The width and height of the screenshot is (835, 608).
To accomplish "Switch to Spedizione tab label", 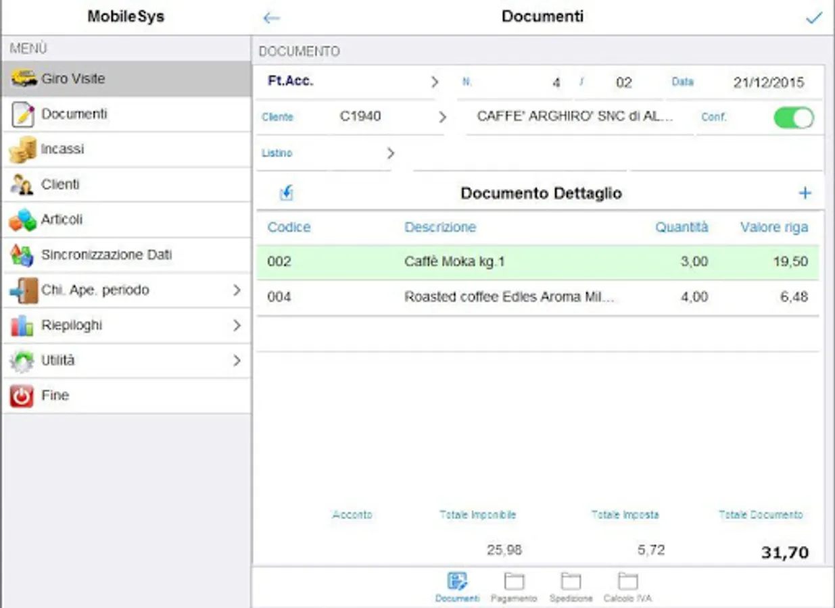I will (x=571, y=599).
